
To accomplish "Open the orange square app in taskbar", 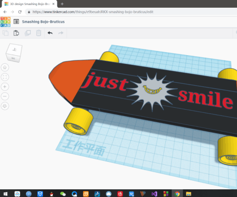I will click(86, 194).
